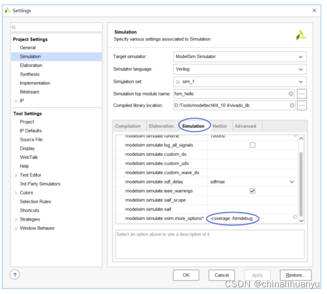
Task: Click the Restore... button
Action: (295, 275)
